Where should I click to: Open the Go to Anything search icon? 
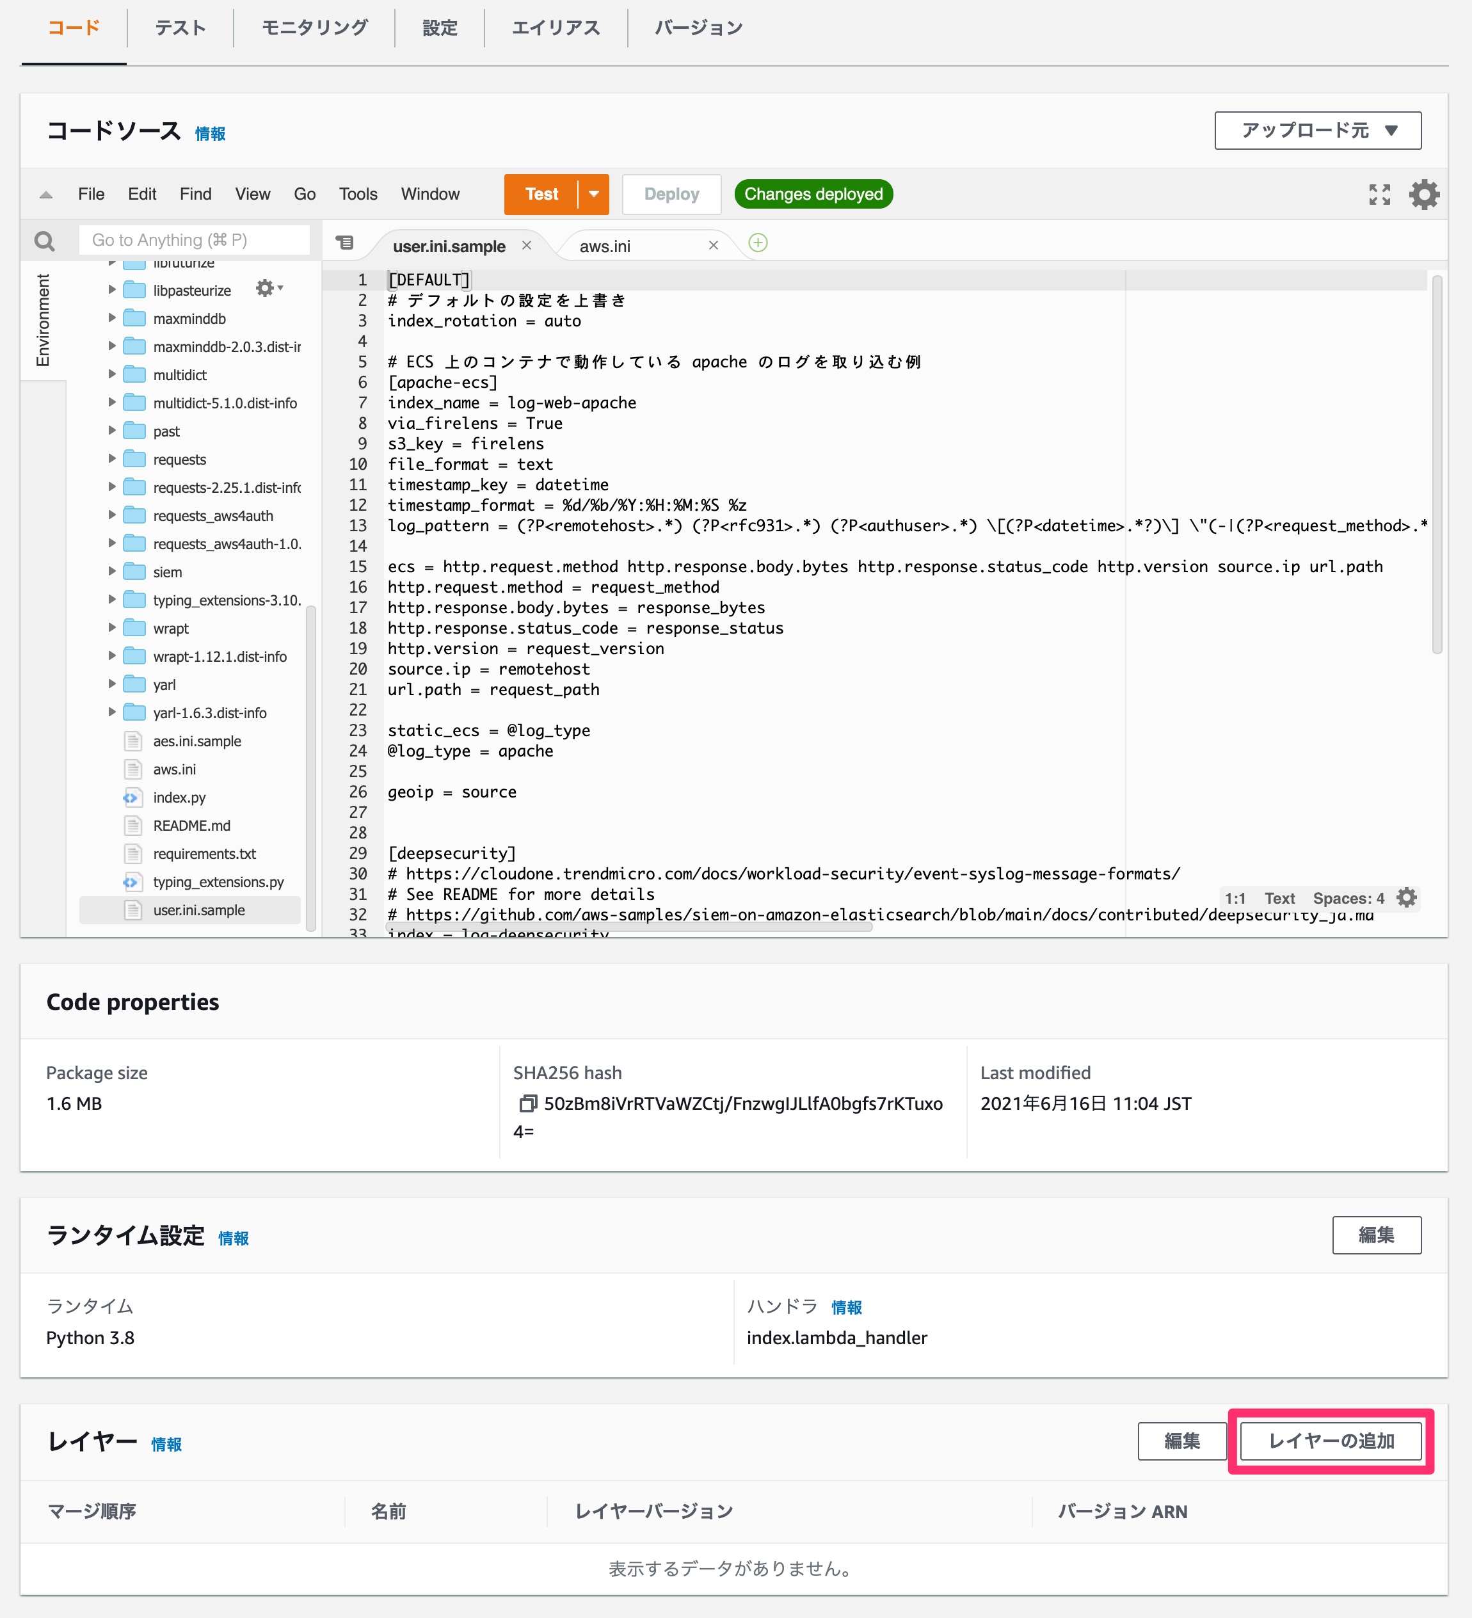(45, 240)
